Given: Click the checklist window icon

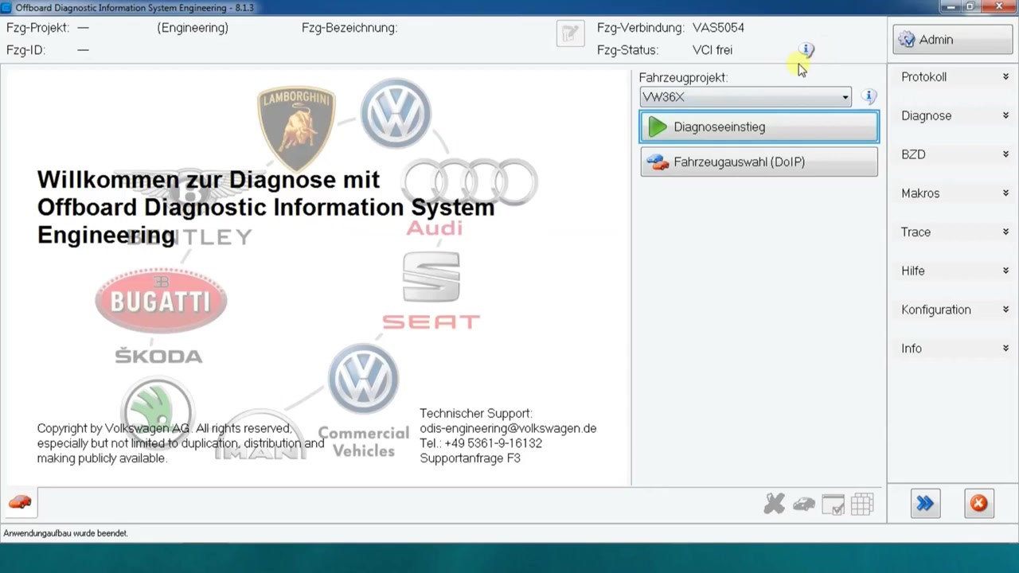Looking at the screenshot, I should tap(833, 505).
